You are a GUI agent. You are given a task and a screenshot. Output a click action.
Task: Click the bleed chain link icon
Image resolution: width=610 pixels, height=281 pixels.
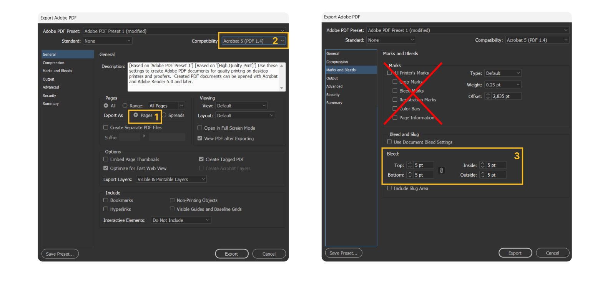(x=442, y=170)
